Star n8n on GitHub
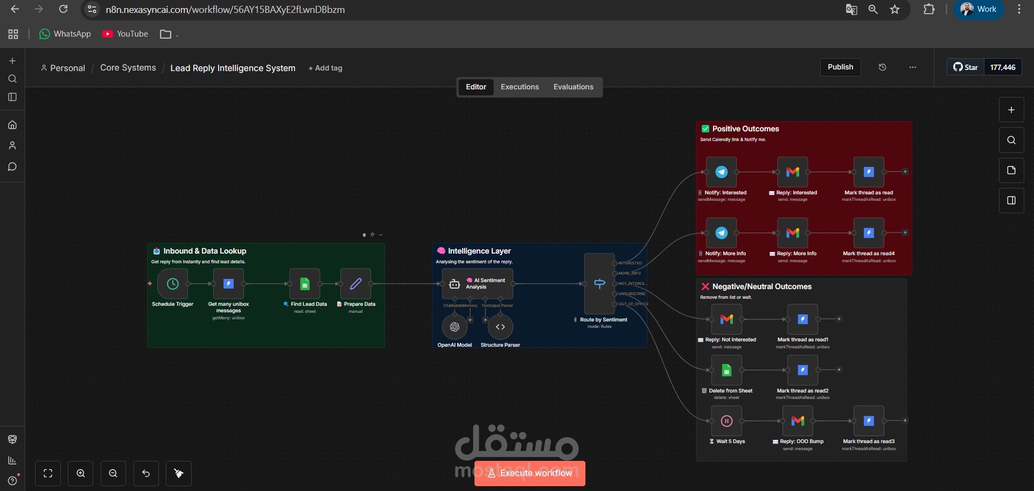 966,67
